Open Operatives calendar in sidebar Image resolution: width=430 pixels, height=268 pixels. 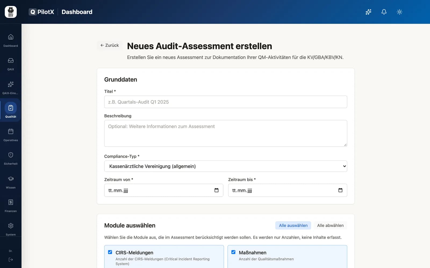pyautogui.click(x=11, y=135)
